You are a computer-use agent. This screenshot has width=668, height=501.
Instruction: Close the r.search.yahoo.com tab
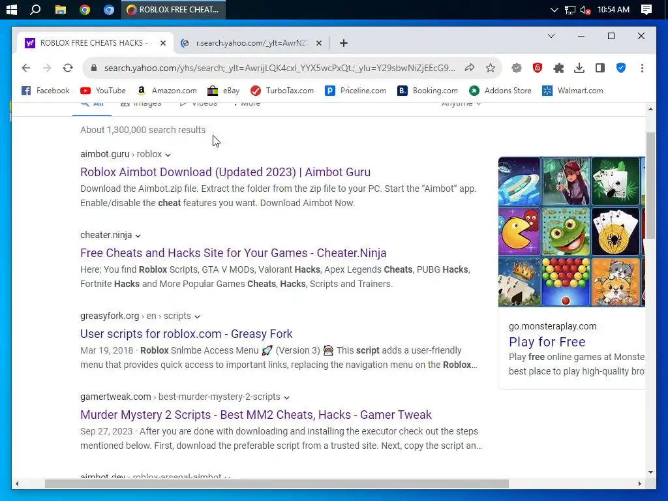pyautogui.click(x=318, y=43)
